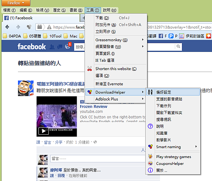This screenshot has width=212, height=181.
Task: Click 留言 link under the post
Action: (47, 142)
